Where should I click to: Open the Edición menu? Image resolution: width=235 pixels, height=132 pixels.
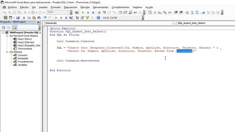coord(24,7)
